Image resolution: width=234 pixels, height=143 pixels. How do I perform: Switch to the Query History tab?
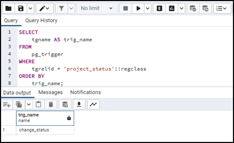[41, 21]
